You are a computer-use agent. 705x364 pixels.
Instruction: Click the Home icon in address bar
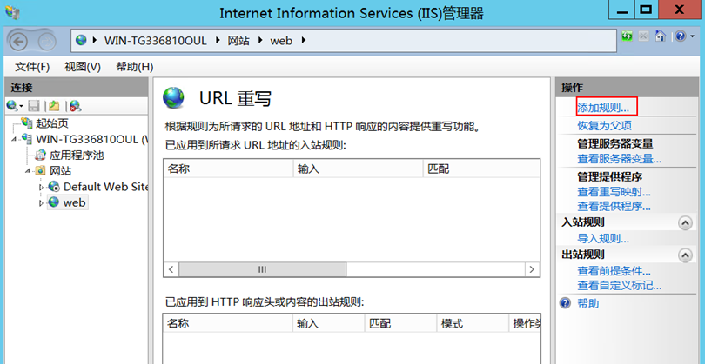click(x=660, y=38)
